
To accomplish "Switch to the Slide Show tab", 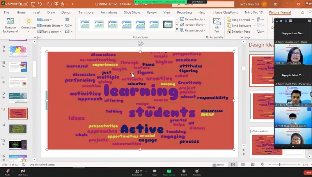I will tap(132, 12).
